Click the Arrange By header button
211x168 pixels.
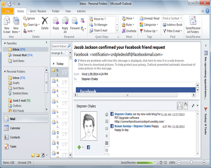pos(58,53)
